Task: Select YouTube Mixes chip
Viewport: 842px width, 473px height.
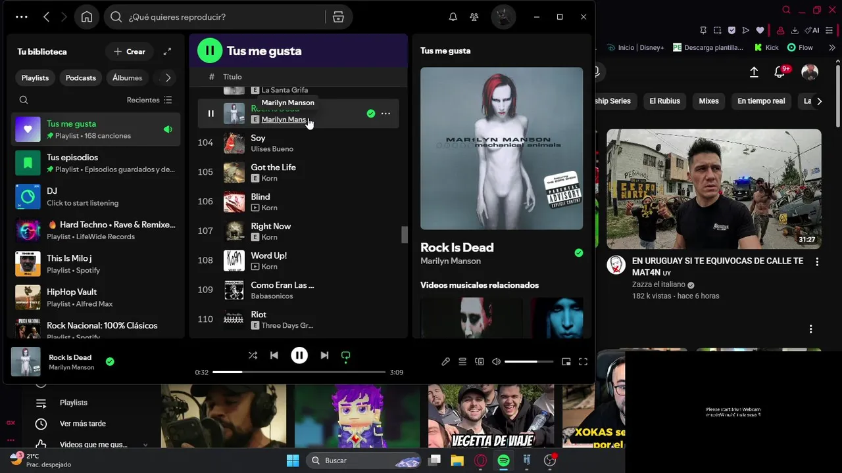Action: 708,101
